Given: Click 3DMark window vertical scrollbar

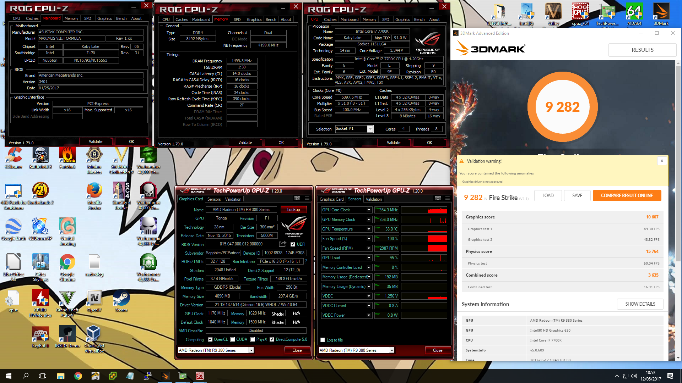Looking at the screenshot, I should pyautogui.click(x=678, y=163).
